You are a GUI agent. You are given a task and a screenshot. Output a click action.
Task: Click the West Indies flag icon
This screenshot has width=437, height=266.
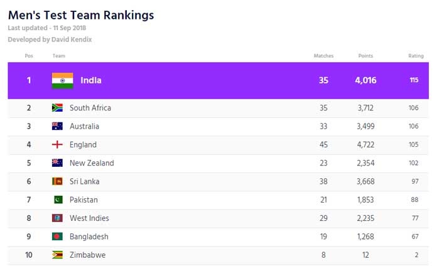(x=57, y=218)
